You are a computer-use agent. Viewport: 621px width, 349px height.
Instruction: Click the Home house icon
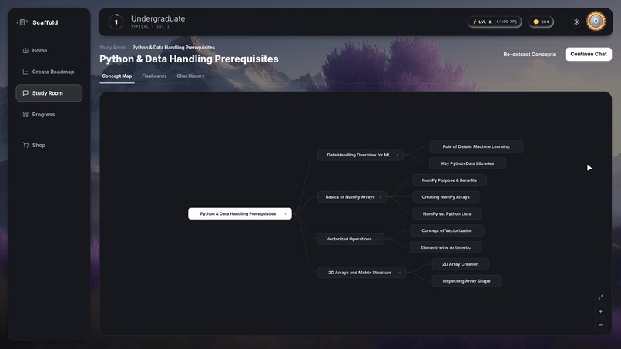(x=25, y=50)
